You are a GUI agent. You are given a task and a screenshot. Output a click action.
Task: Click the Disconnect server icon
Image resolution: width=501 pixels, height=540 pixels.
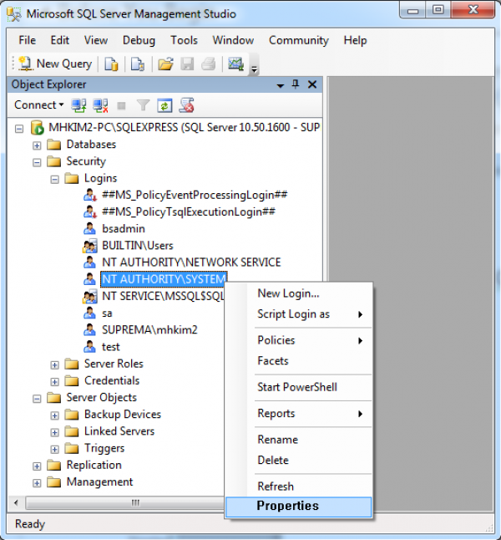click(x=100, y=105)
